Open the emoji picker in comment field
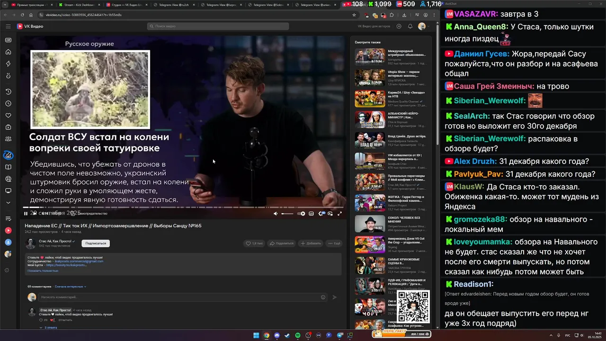The height and width of the screenshot is (341, 606). 323,297
